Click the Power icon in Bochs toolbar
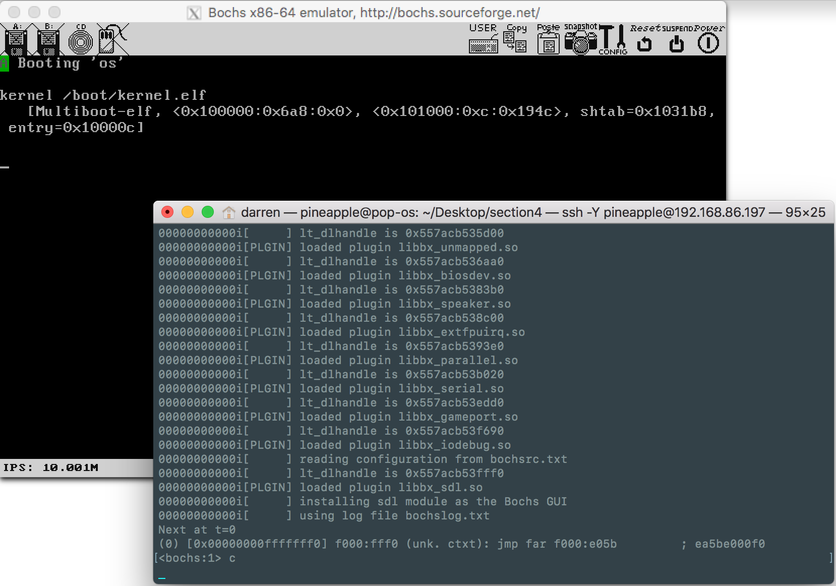 708,39
